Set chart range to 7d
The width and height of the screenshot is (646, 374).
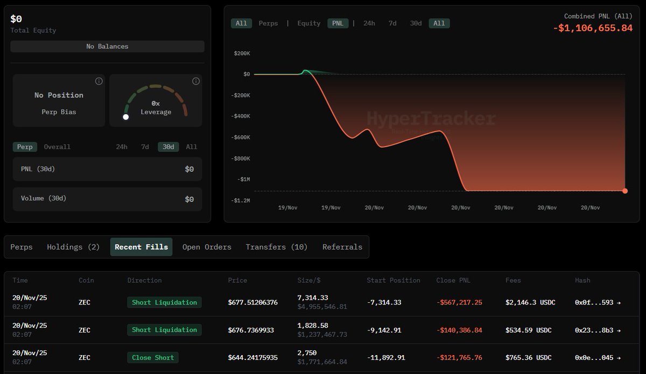point(392,23)
